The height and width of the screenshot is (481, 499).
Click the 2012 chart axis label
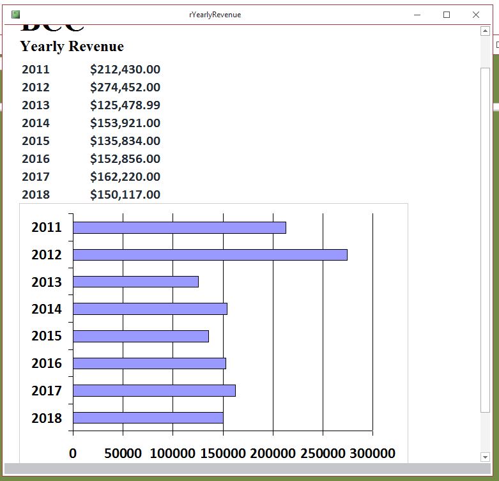(47, 255)
